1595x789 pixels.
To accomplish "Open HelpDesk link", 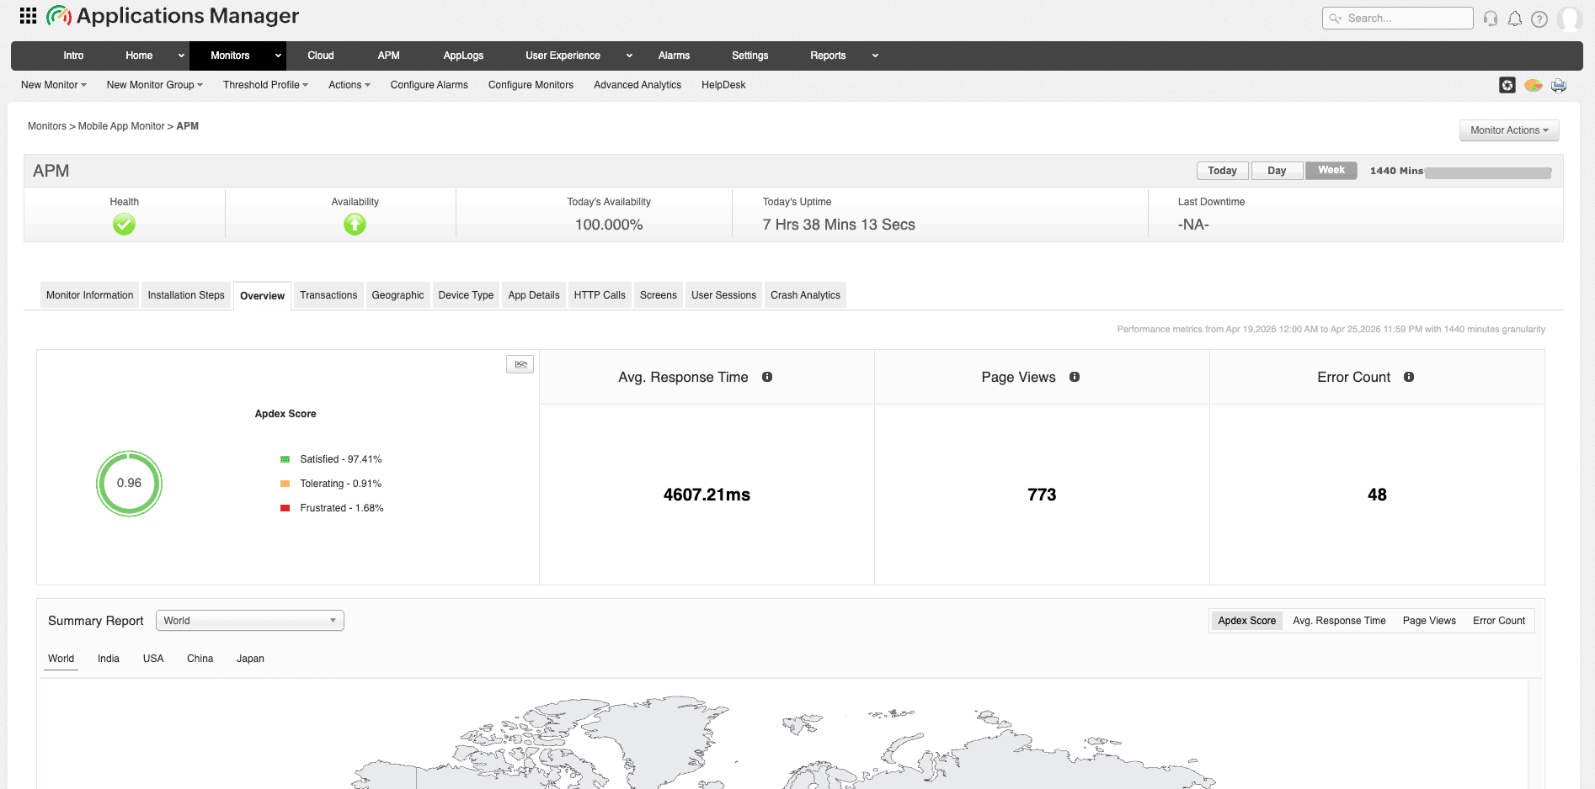I will (x=723, y=85).
